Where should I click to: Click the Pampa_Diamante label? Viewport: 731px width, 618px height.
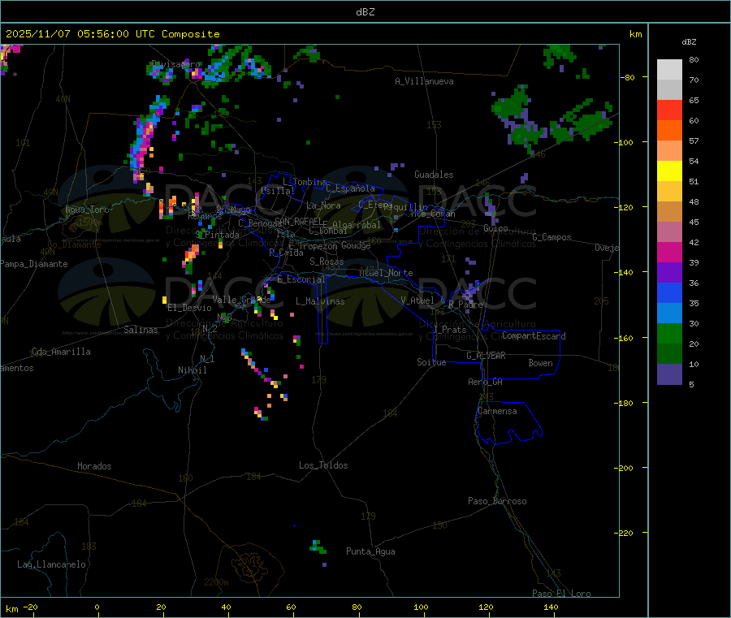click(33, 264)
